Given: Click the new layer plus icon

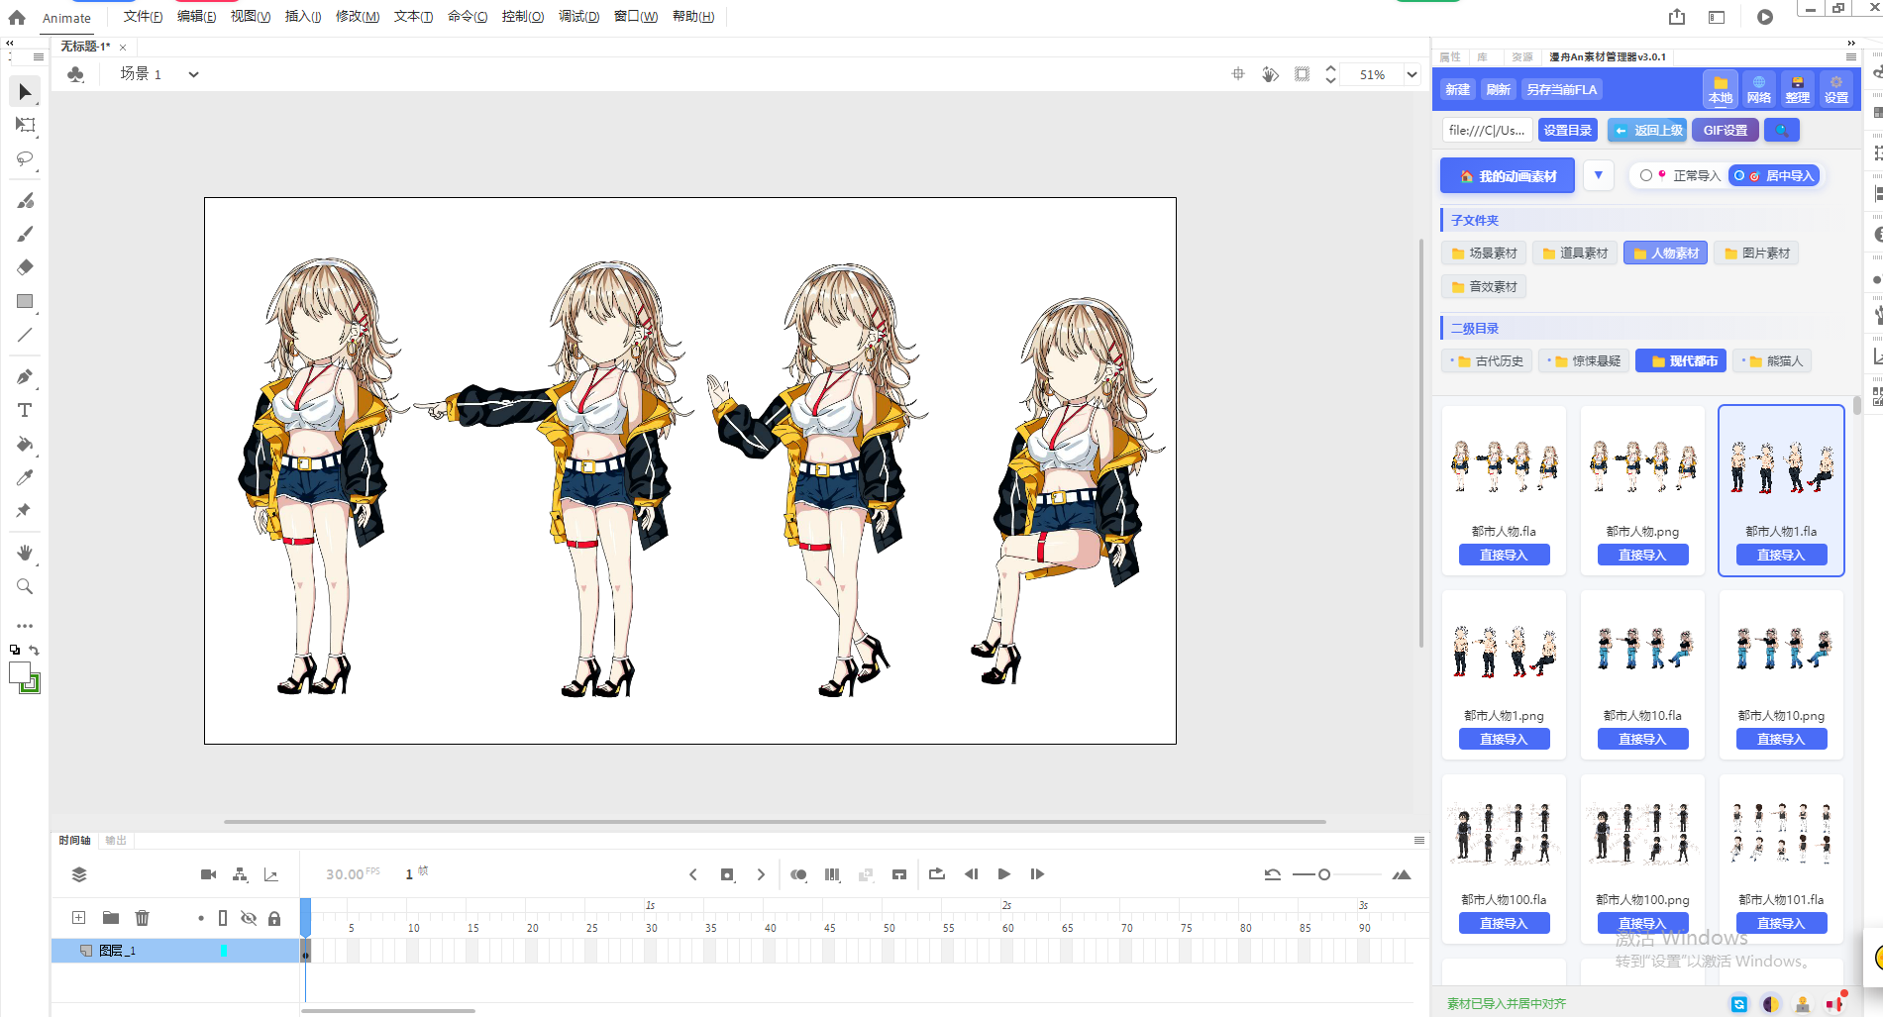Looking at the screenshot, I should tap(79, 918).
